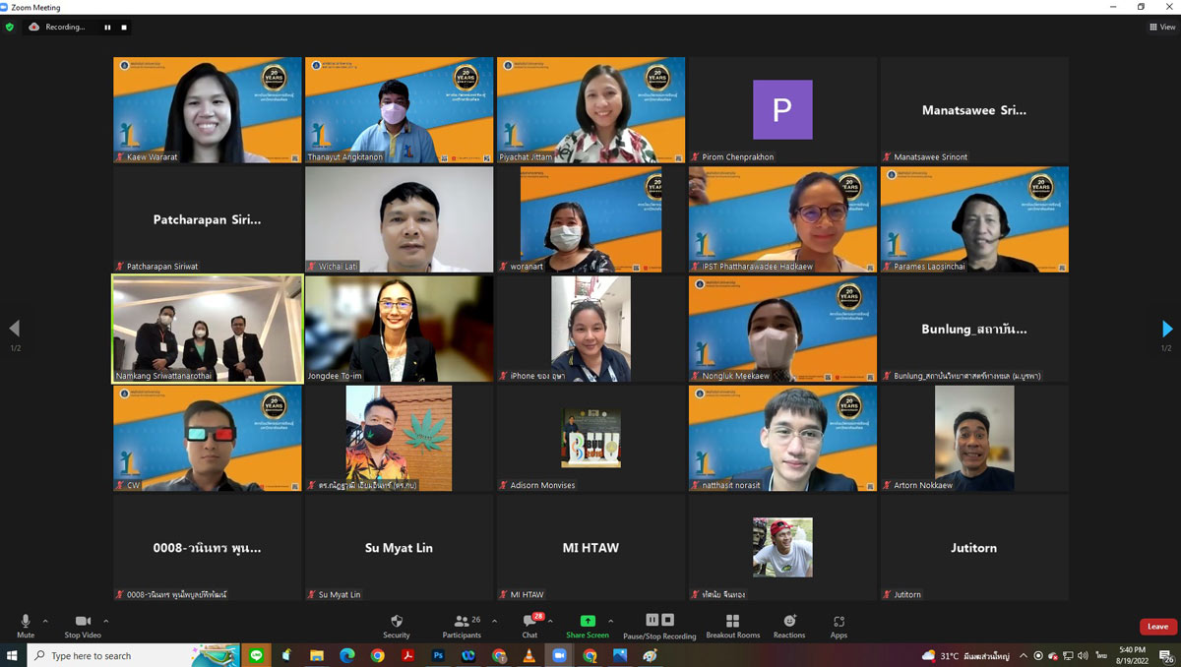
Task: Expand the Share Screen options arrow
Action: [610, 621]
